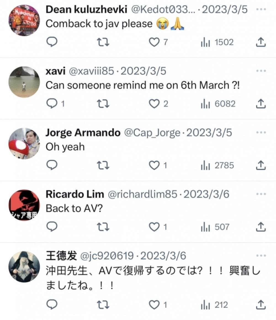
Task: Open more options on Jorge Armando's tweet
Action: tap(261, 132)
